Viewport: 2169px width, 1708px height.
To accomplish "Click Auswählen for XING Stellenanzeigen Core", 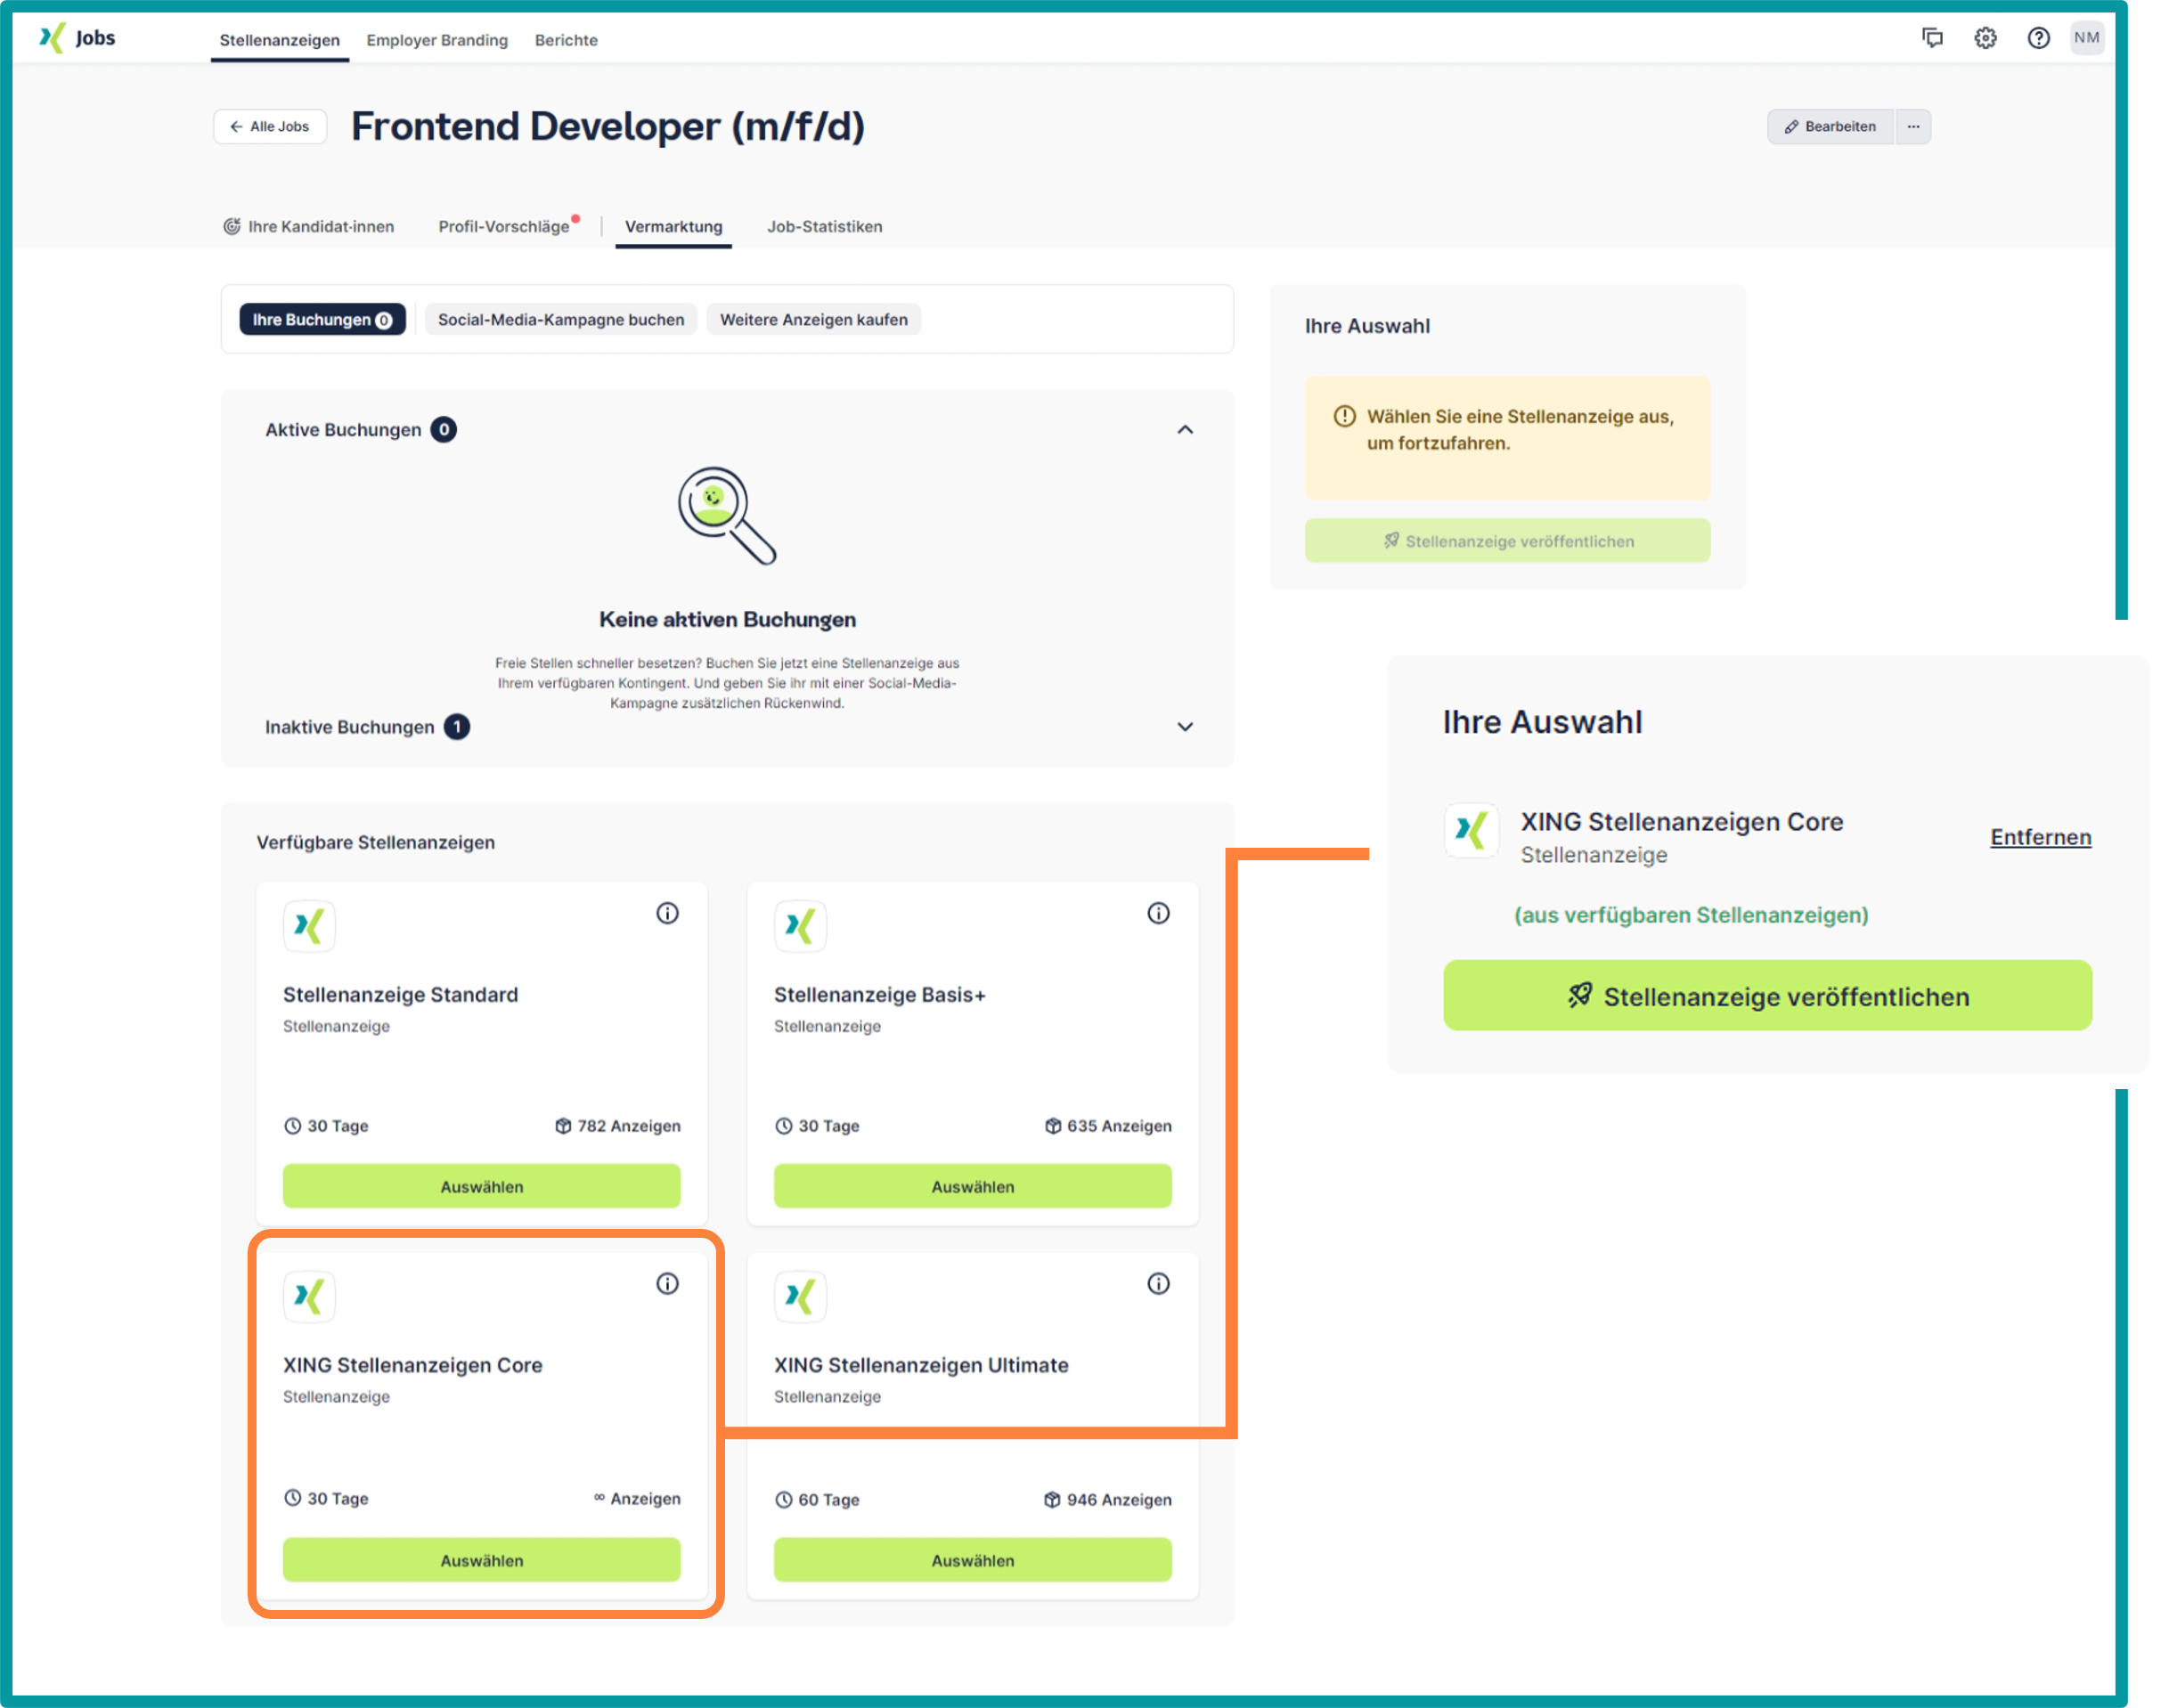I will 481,1560.
